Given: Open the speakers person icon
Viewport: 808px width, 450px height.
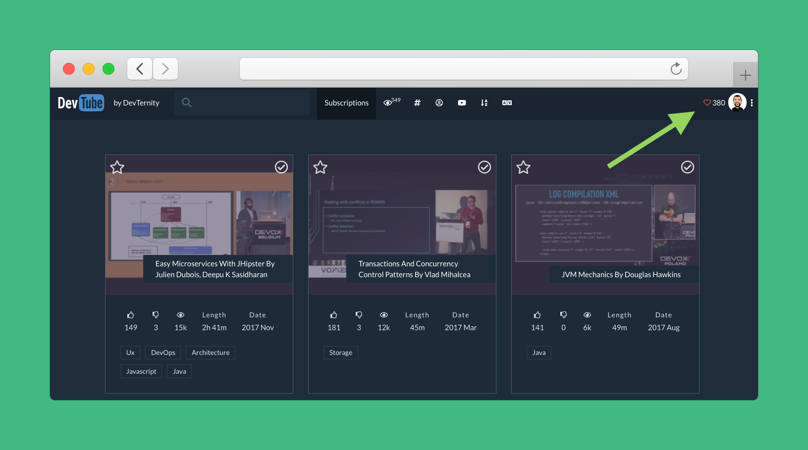Looking at the screenshot, I should [439, 102].
